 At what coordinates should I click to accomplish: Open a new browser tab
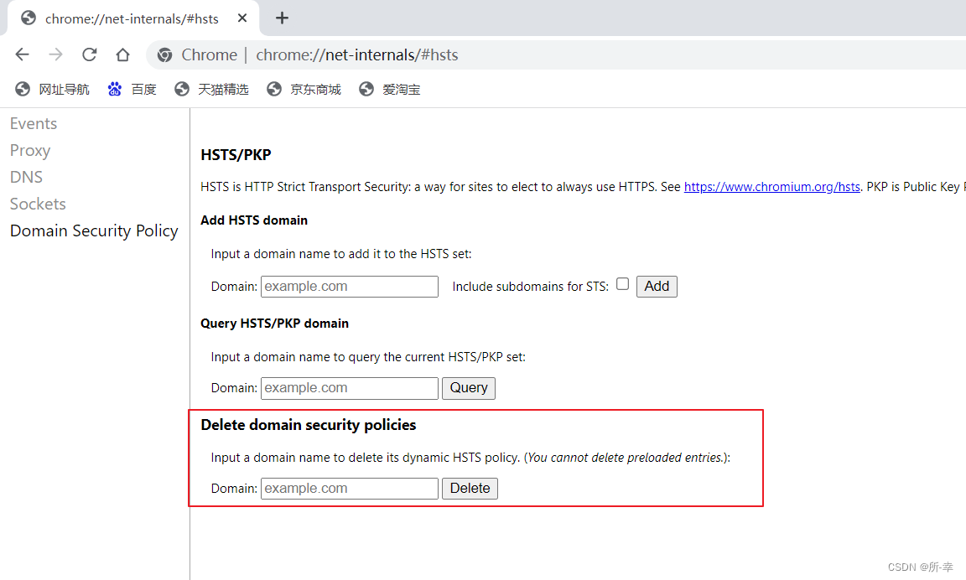(282, 18)
